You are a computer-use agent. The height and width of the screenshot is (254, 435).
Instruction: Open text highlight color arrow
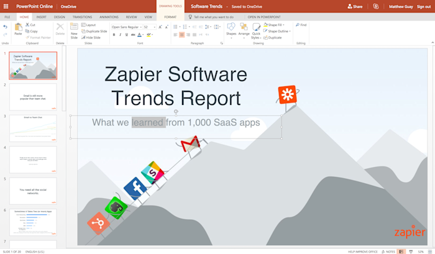click(x=152, y=35)
